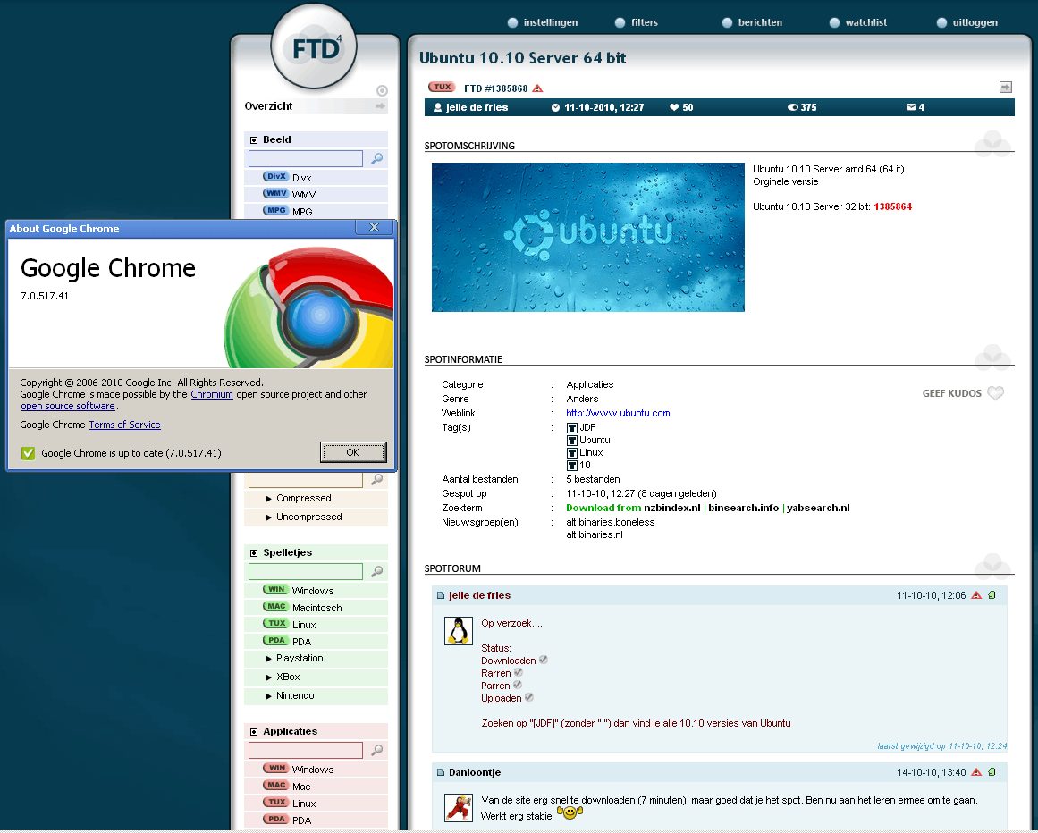Select the WIN badge under Spelletjes
The height and width of the screenshot is (833, 1038).
click(276, 590)
